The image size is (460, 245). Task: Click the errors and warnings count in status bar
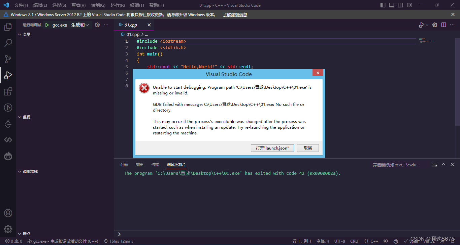(x=14, y=241)
